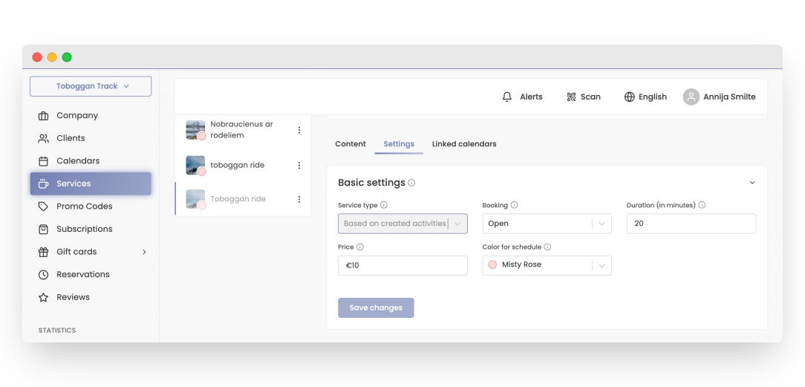The width and height of the screenshot is (805, 387).
Task: Switch to the Linked calendars tab
Action: pyautogui.click(x=464, y=144)
